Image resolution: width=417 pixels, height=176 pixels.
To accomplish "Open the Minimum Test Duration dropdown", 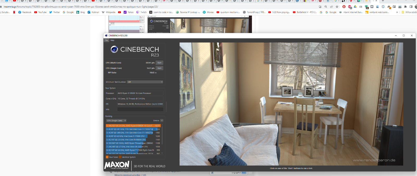I will pyautogui.click(x=145, y=82).
